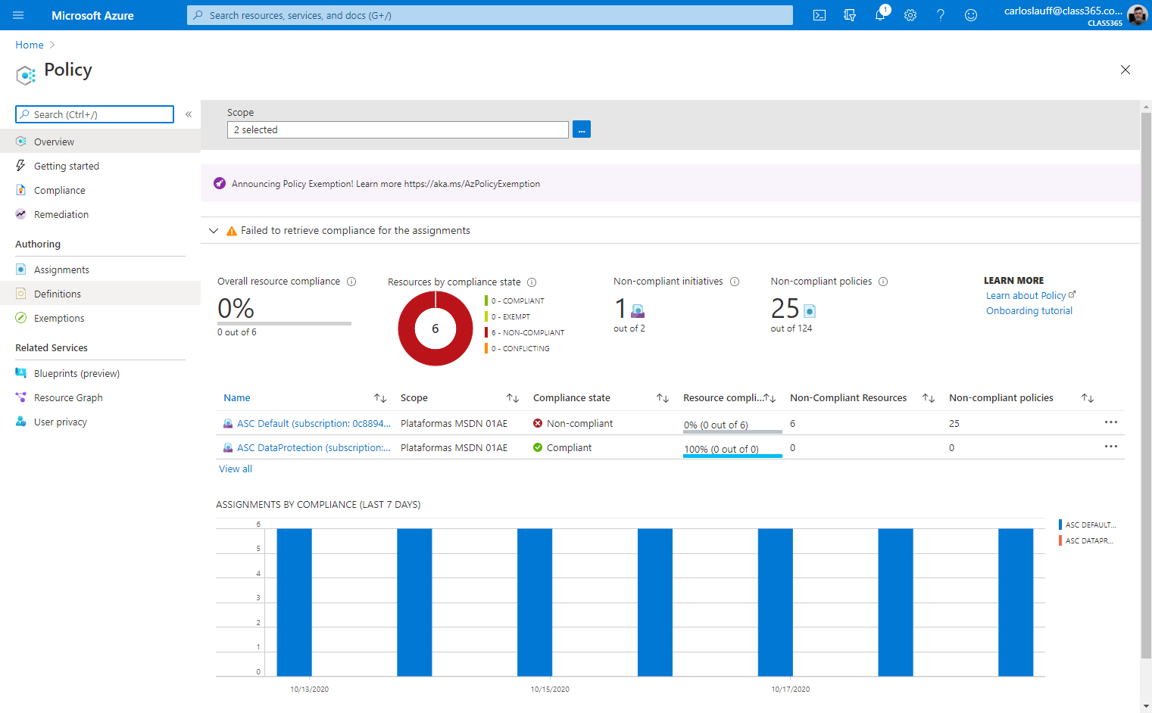Screen dimensions: 1152x713
Task: Go to Compliance page
Action: (x=100, y=190)
